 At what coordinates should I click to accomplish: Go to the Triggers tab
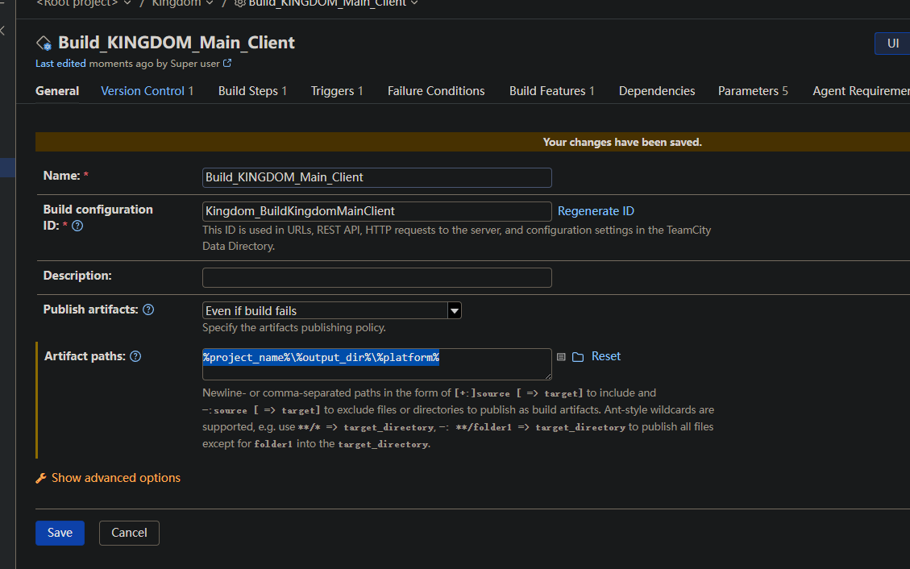337,91
